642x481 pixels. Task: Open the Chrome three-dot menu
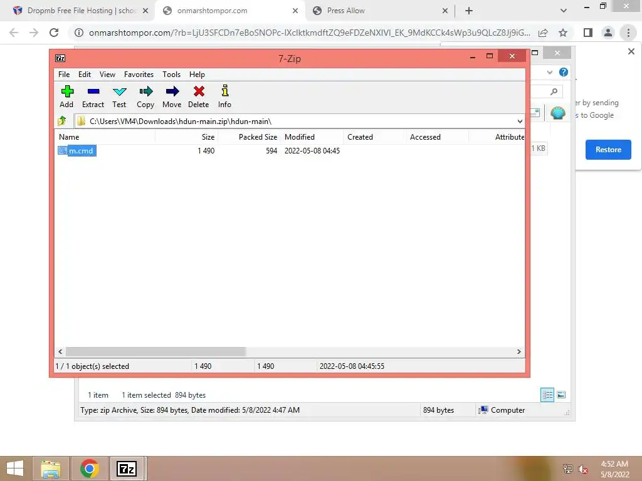(628, 33)
